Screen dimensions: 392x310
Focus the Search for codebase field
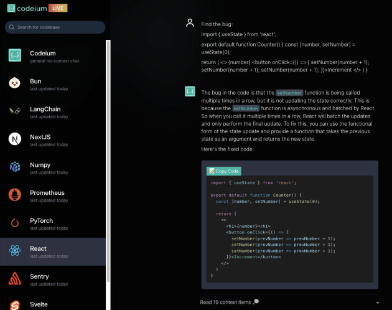(55, 27)
